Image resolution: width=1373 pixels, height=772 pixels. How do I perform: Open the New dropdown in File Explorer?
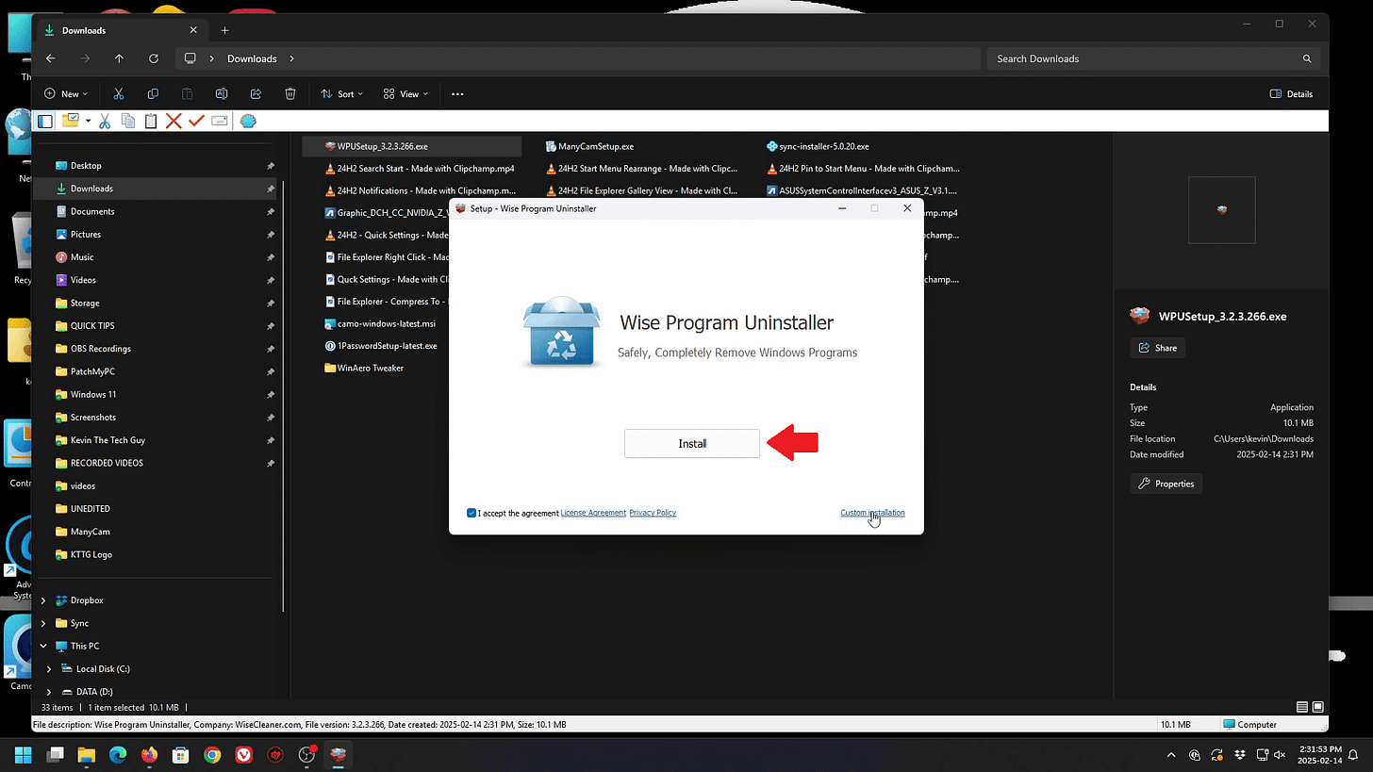66,94
